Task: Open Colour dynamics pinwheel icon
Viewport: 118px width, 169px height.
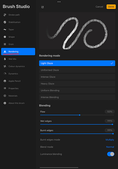Action: click(x=5, y=66)
